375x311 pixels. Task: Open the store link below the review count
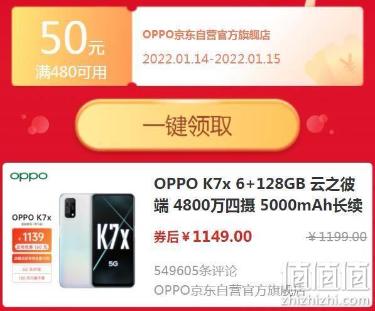[230, 290]
